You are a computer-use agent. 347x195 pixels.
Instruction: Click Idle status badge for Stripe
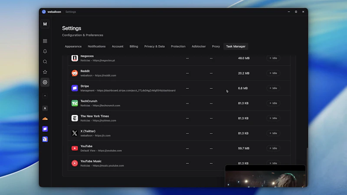pos(273,88)
